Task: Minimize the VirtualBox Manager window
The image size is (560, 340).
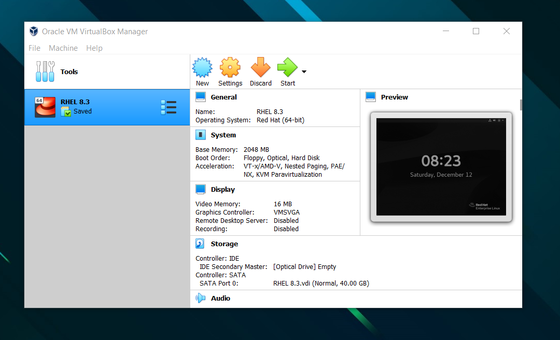Action: 446,31
